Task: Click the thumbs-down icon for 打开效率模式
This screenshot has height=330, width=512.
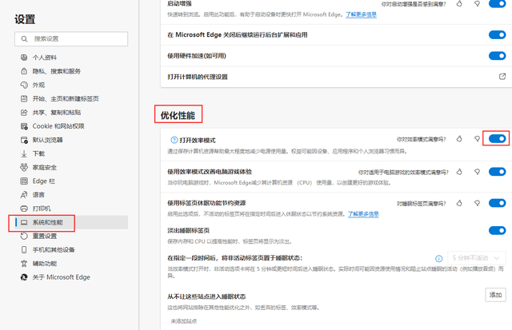Action: coord(477,139)
